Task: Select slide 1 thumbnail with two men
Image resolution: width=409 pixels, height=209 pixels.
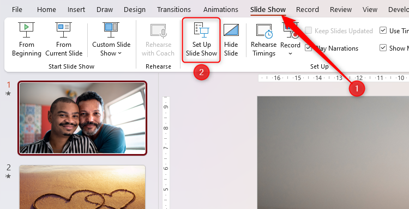Action: (x=82, y=118)
